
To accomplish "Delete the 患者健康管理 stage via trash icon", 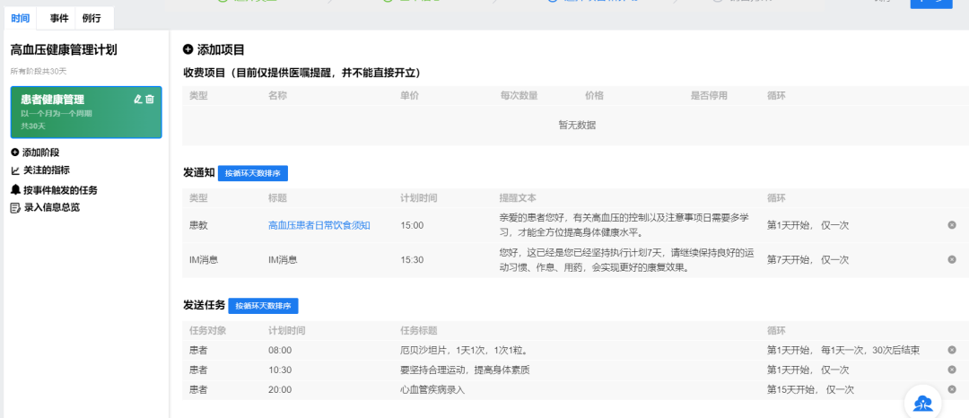I will click(x=150, y=100).
